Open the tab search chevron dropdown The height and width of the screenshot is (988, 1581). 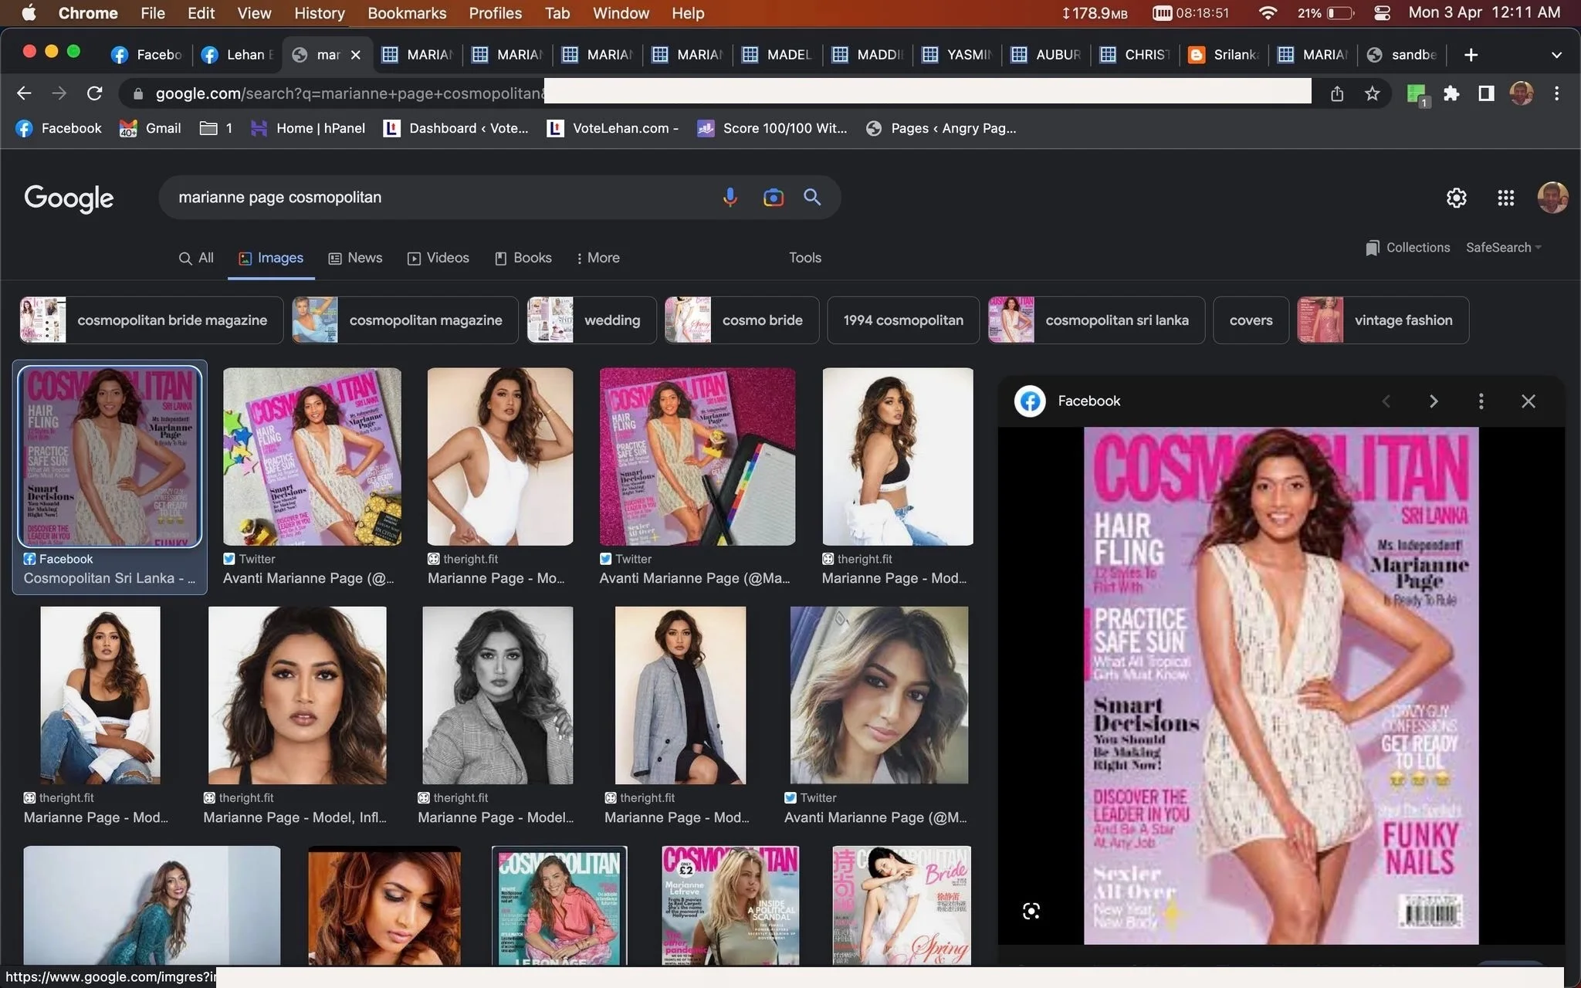(1556, 55)
